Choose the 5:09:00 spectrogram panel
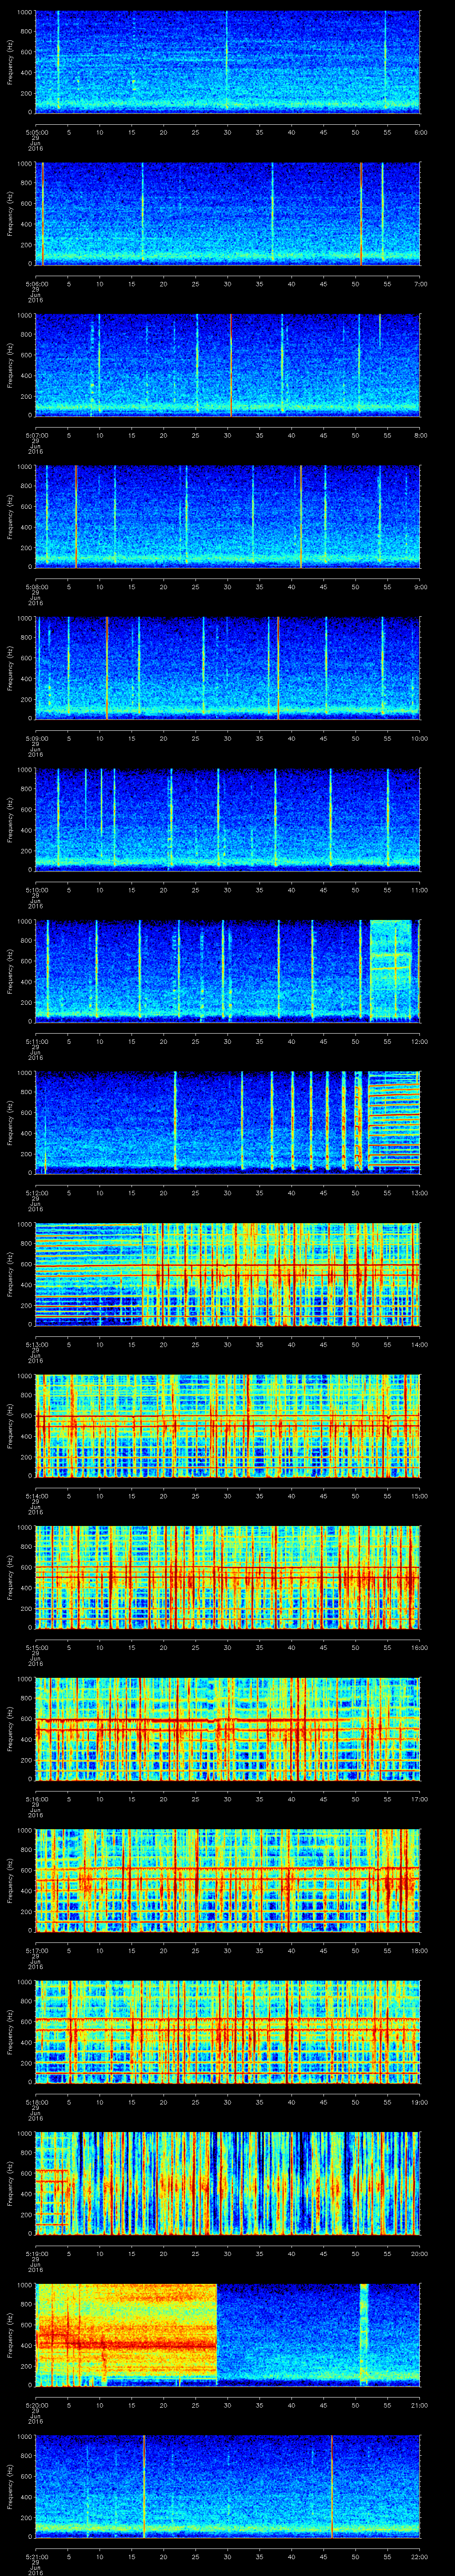455x2576 pixels. coord(228,668)
